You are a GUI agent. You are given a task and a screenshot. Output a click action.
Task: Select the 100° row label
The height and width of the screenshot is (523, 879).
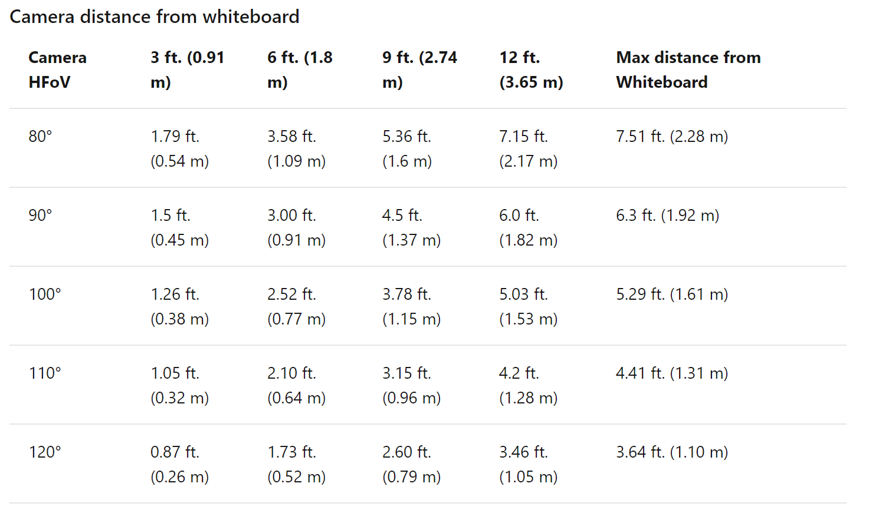pos(45,294)
